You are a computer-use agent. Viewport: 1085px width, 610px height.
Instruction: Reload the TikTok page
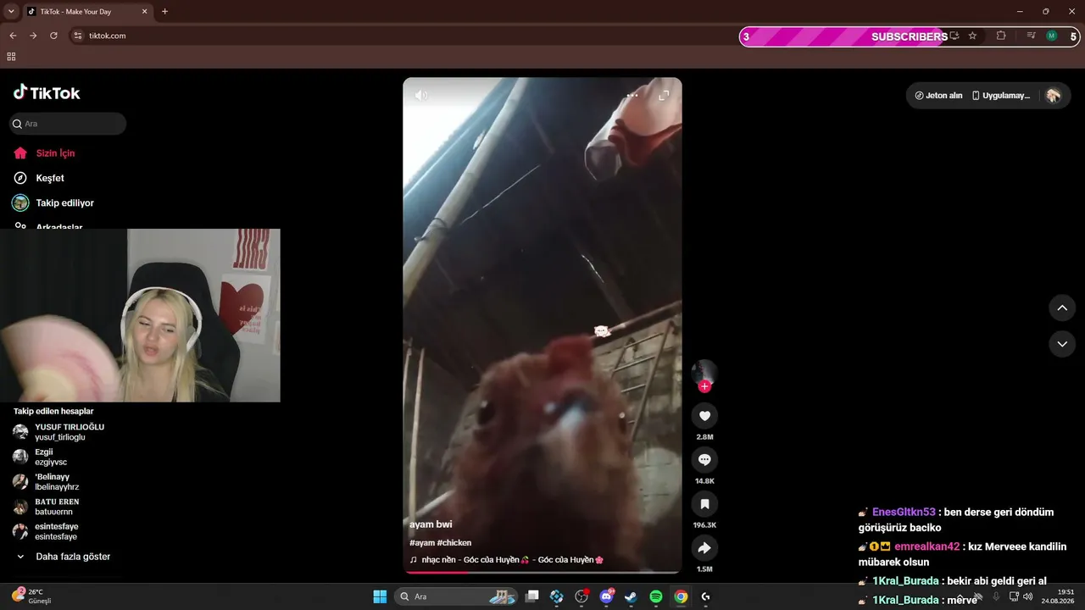(53, 36)
